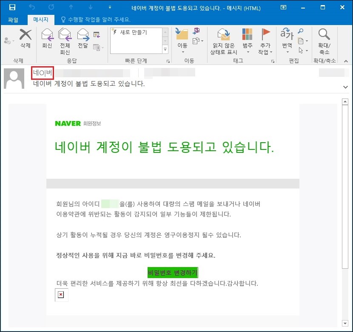Click the sender name 네이버

[43, 73]
